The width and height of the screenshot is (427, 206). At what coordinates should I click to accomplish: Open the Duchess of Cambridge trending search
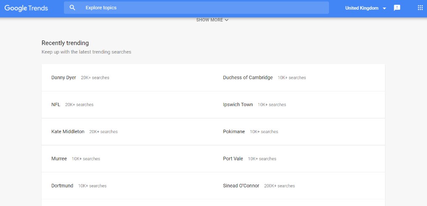pos(248,78)
